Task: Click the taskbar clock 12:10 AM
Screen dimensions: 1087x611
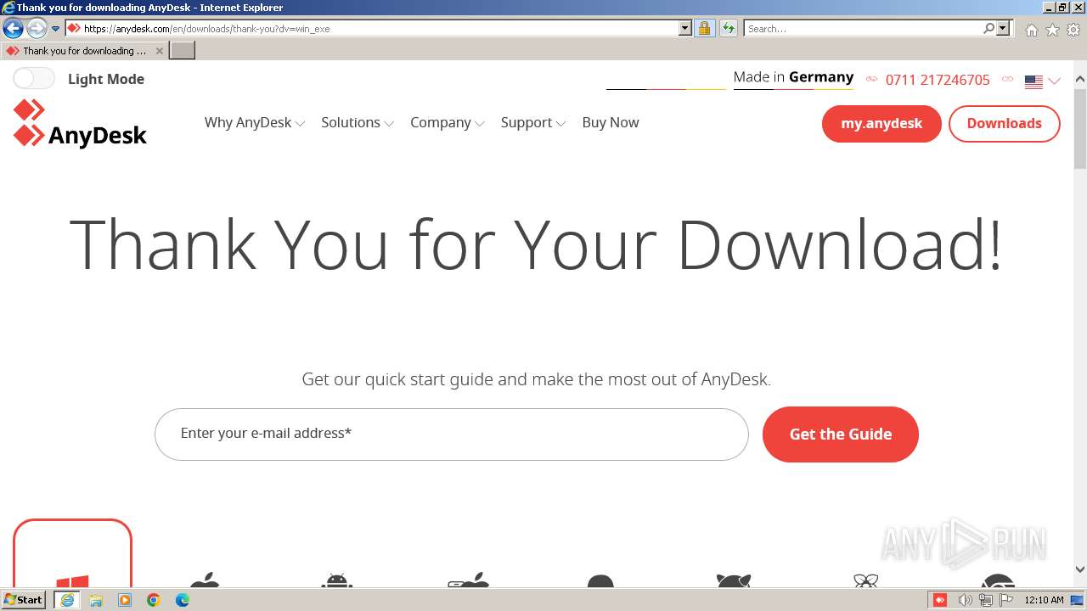Action: tap(1044, 600)
